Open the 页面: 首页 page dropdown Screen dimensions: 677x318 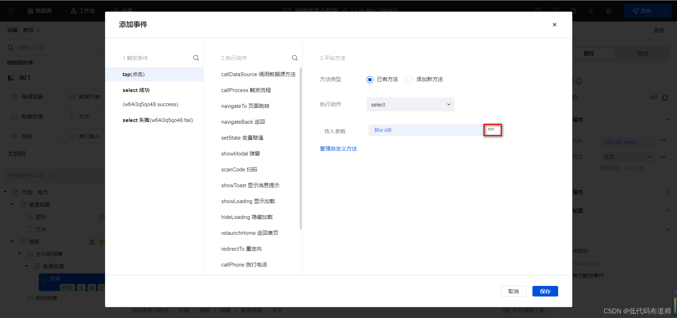point(24,30)
